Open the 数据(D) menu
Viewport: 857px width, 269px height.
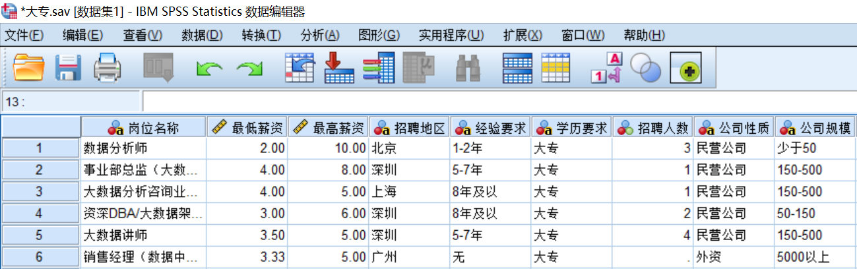coord(202,35)
